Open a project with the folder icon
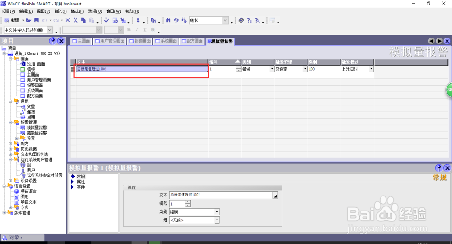 28,20
